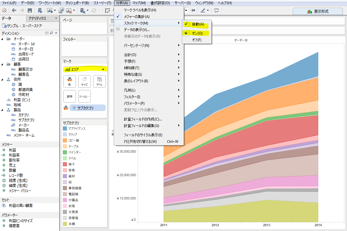Click the data source icon next to サンプル - スーパーストア
The width and height of the screenshot is (347, 231).
(4, 26)
